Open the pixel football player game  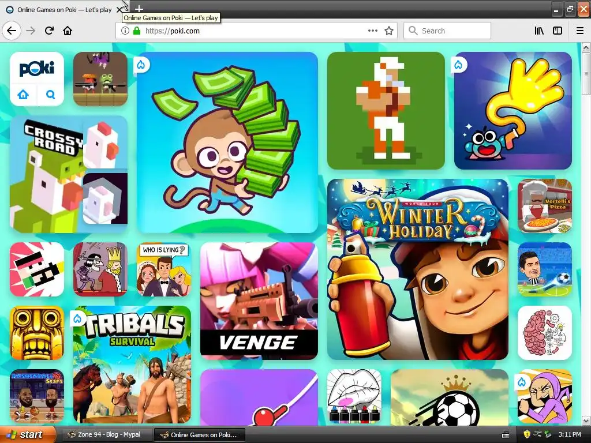tap(386, 111)
